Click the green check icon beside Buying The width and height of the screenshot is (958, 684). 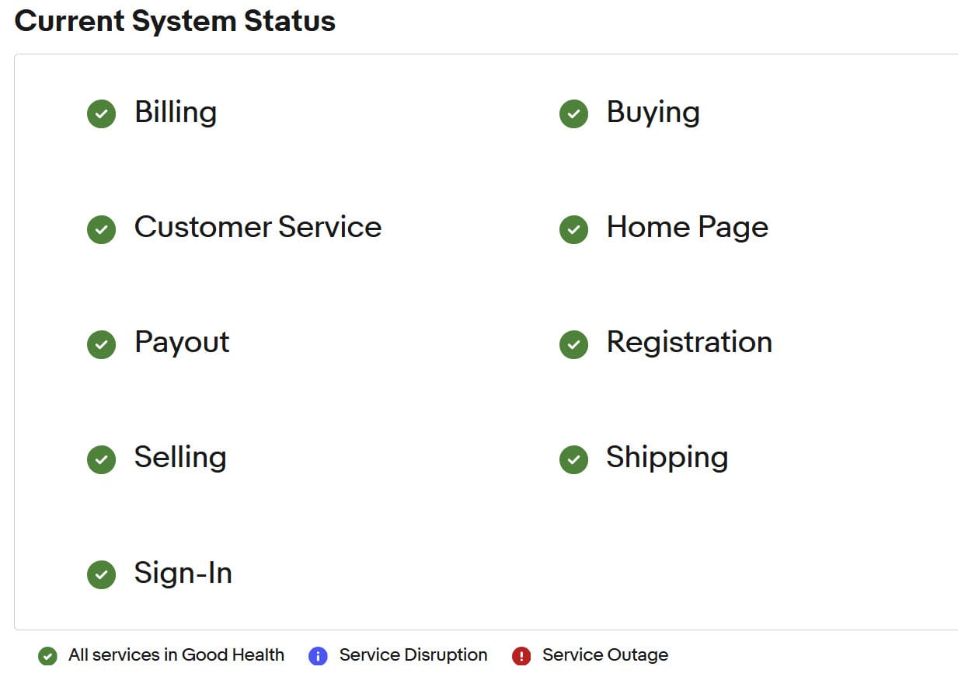pos(573,113)
